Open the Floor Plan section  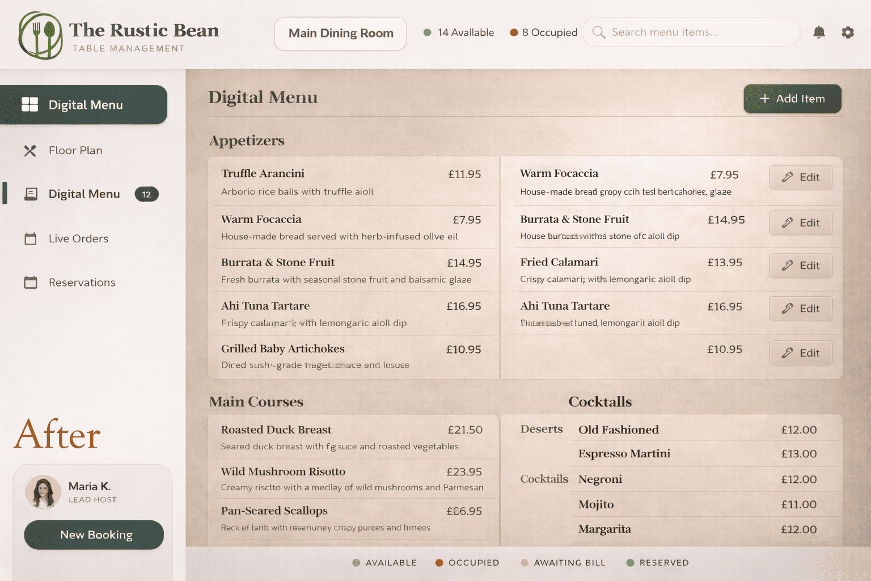pos(75,150)
